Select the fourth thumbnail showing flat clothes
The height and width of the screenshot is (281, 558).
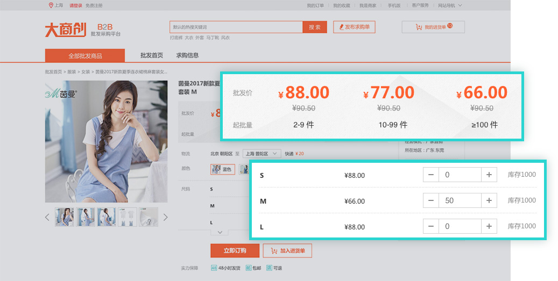[128, 217]
